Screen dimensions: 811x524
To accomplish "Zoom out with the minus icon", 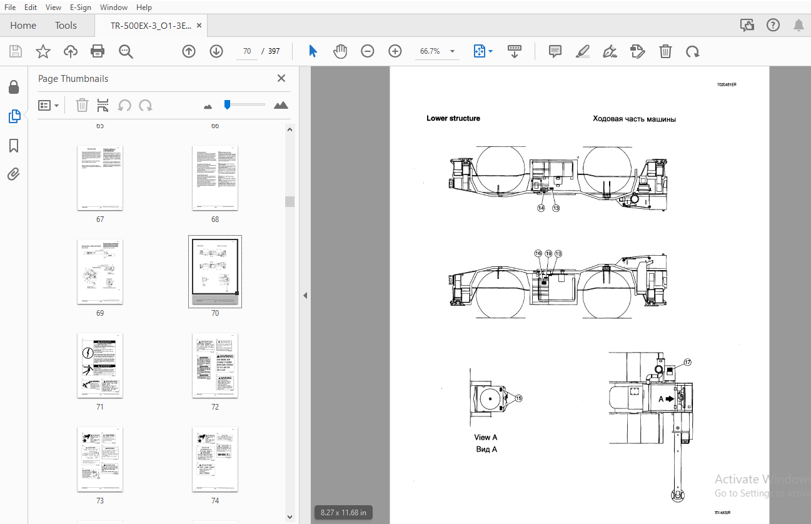I will click(368, 51).
